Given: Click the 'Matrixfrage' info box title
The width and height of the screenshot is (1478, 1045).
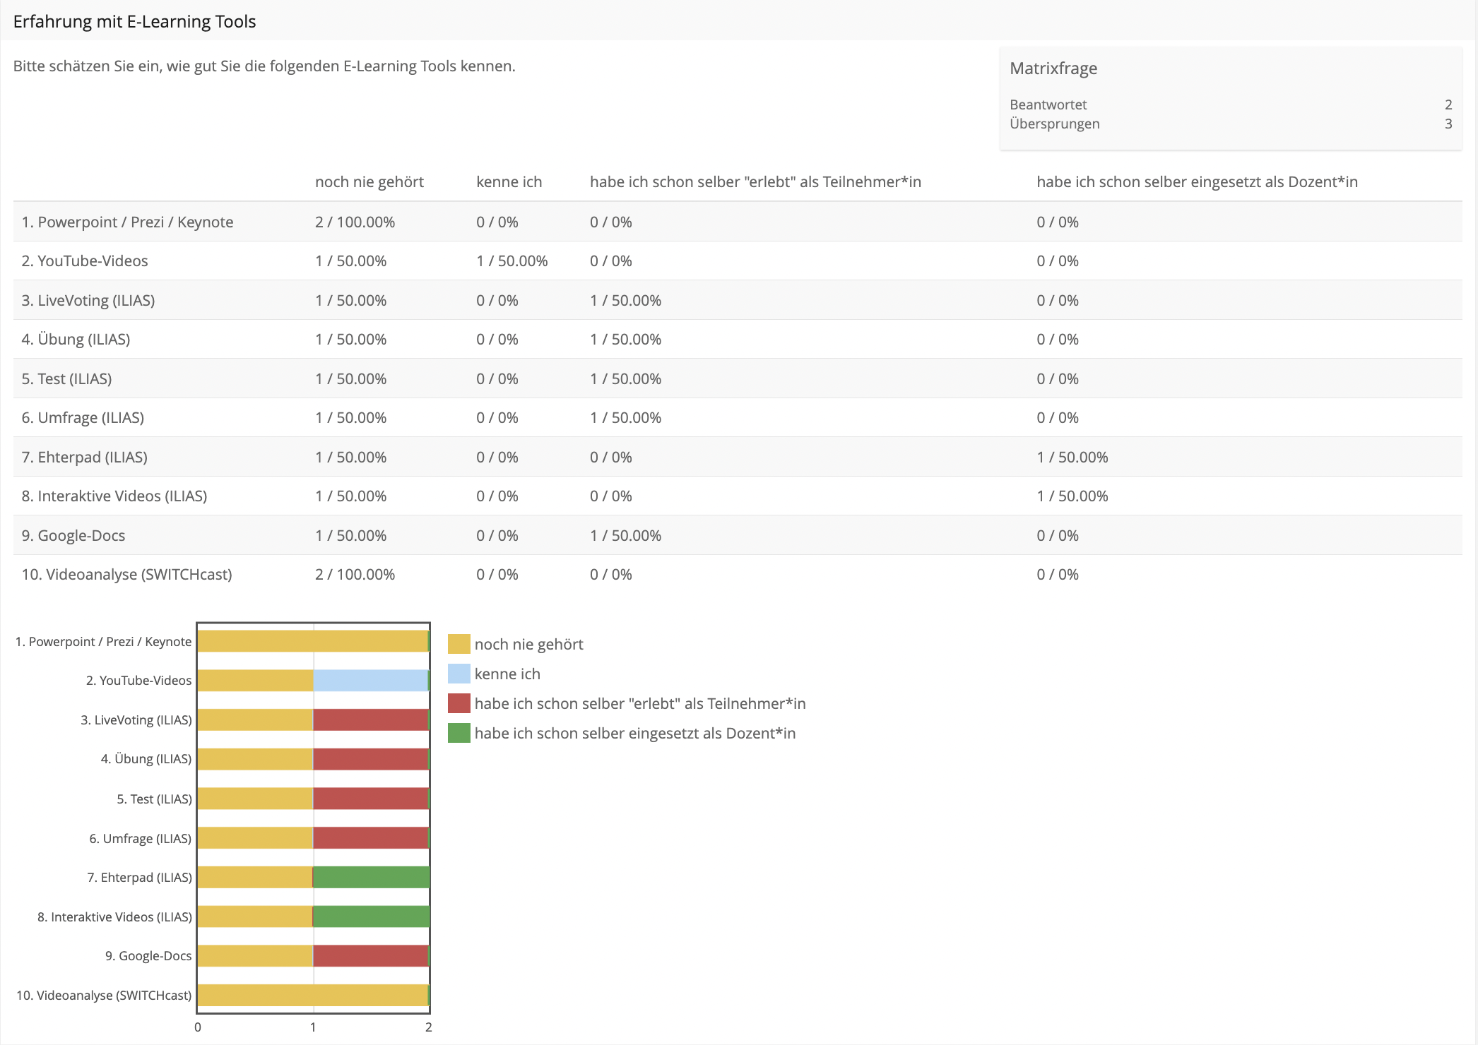Looking at the screenshot, I should [x=1053, y=68].
